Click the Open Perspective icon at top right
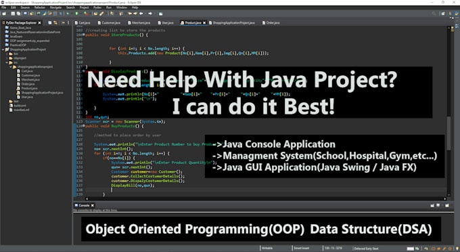The height and width of the screenshot is (252, 460). [x=443, y=14]
